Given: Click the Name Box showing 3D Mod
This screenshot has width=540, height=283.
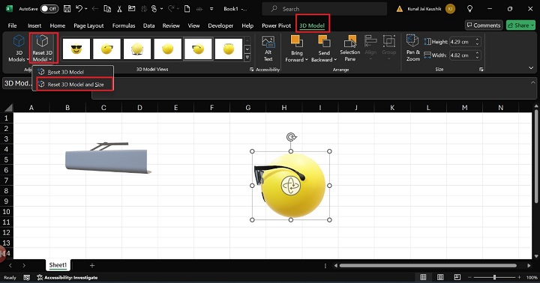Looking at the screenshot, I should tap(18, 83).
